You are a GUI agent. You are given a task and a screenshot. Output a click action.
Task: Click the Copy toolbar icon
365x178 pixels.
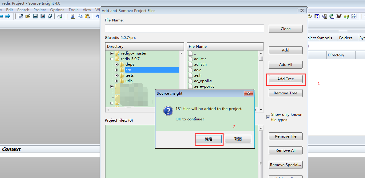pos(80,16)
